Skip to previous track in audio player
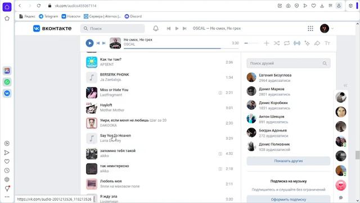The image size is (360, 203). point(98,43)
